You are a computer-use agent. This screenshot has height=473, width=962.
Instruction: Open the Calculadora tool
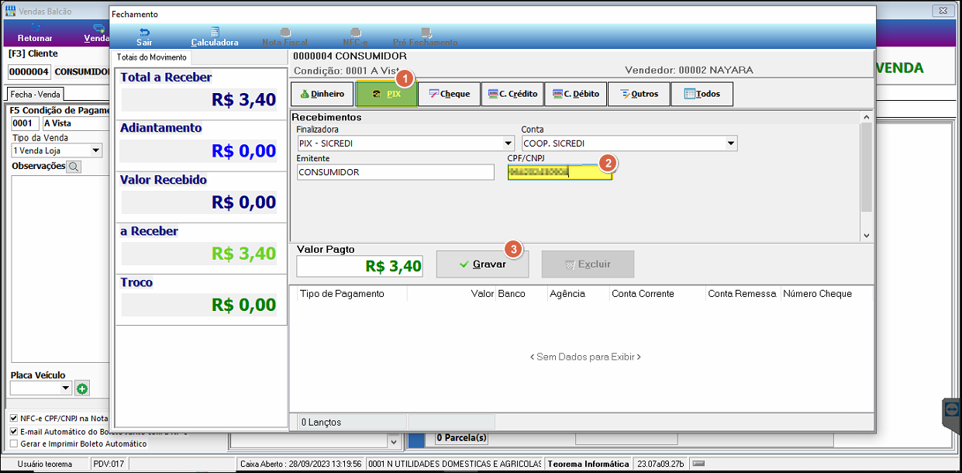(x=215, y=36)
